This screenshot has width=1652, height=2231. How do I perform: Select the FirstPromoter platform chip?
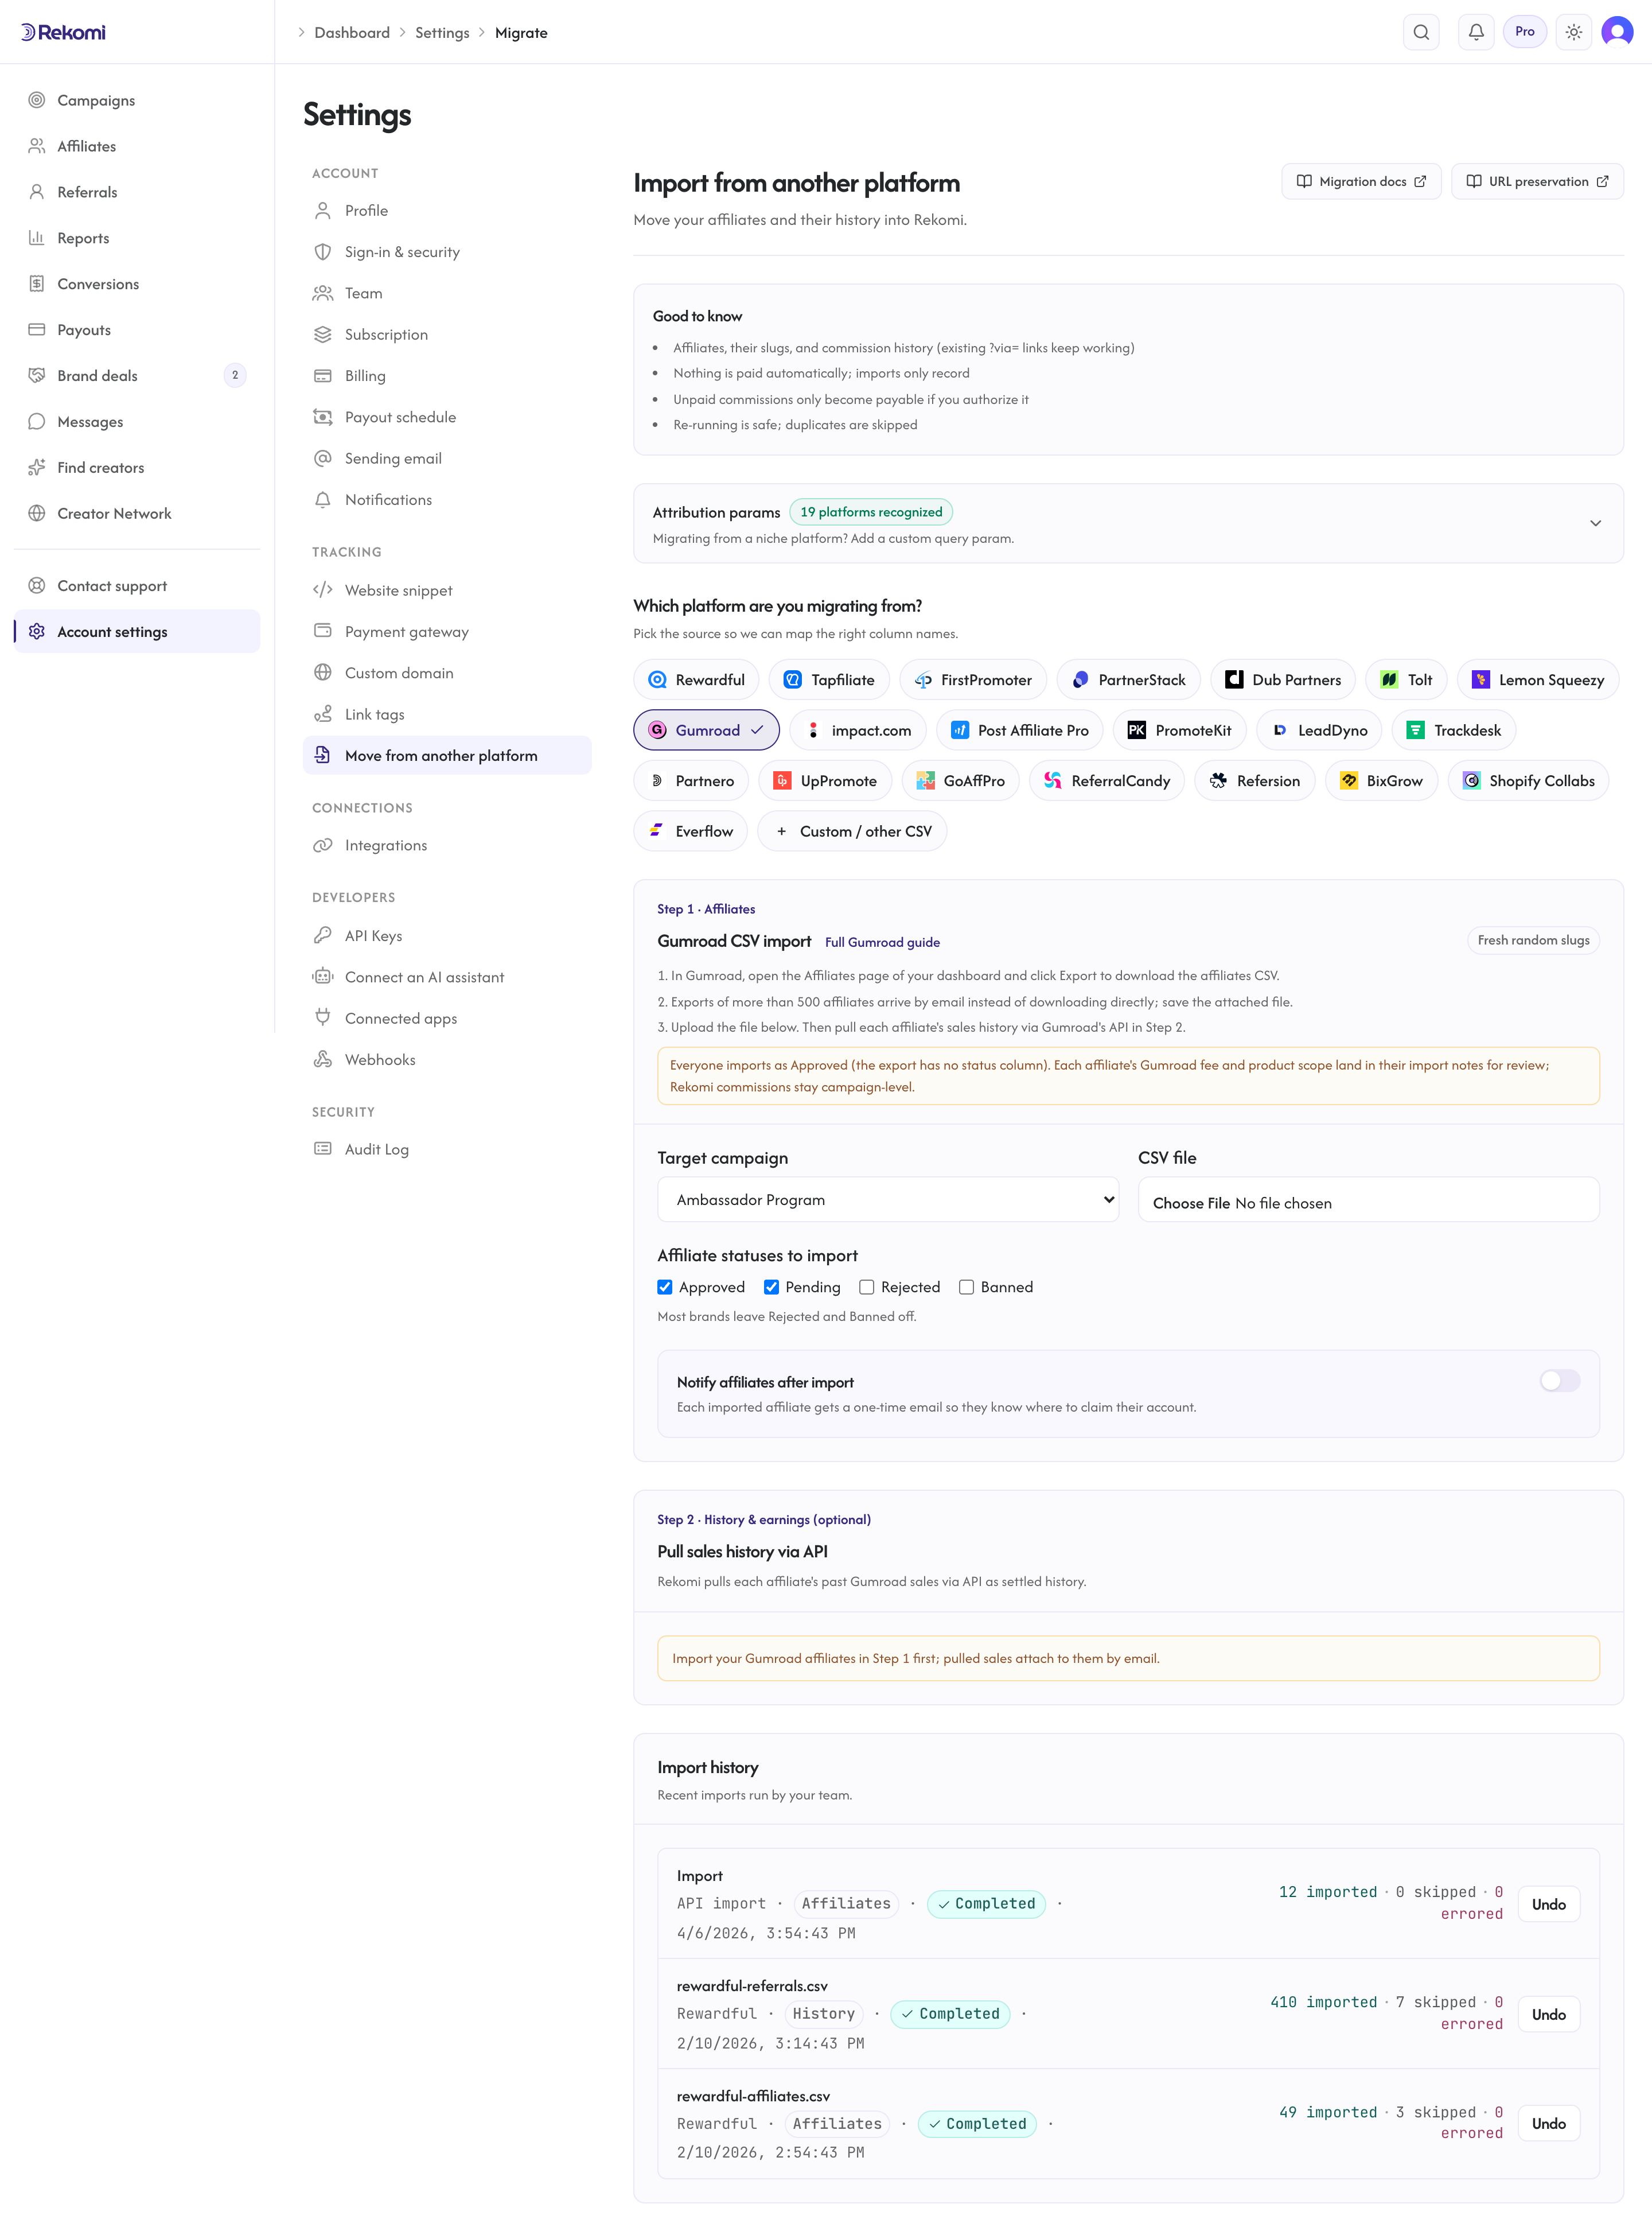pos(973,679)
